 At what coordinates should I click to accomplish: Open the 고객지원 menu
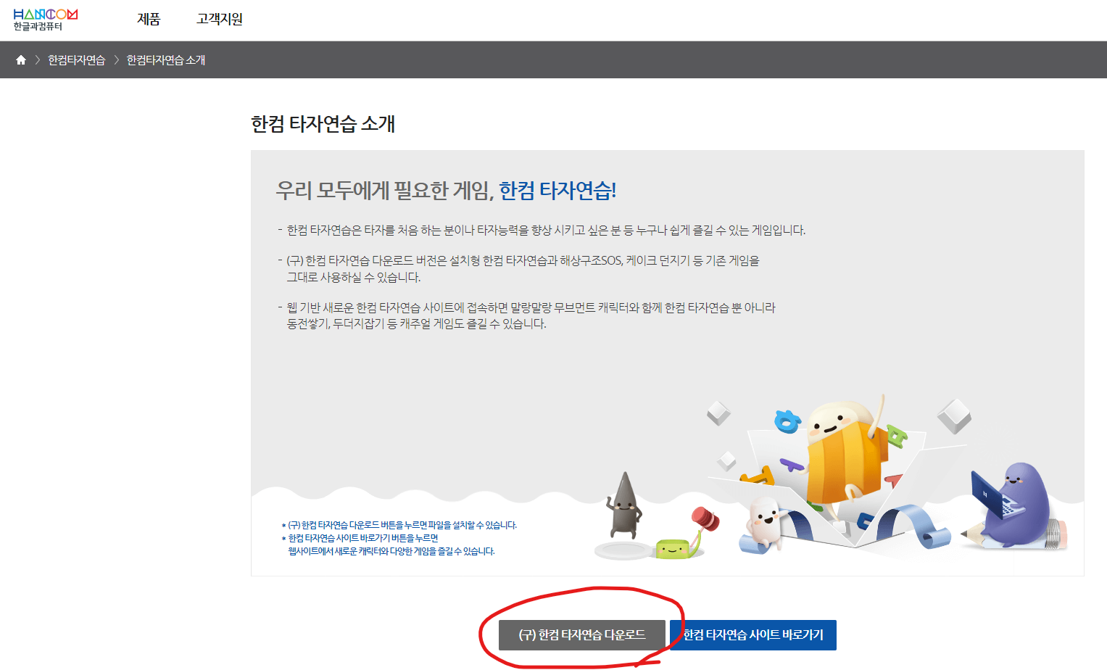tap(220, 20)
